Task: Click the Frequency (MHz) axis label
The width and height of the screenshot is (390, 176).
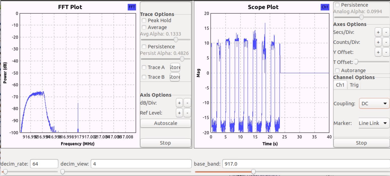Action: [x=77, y=144]
